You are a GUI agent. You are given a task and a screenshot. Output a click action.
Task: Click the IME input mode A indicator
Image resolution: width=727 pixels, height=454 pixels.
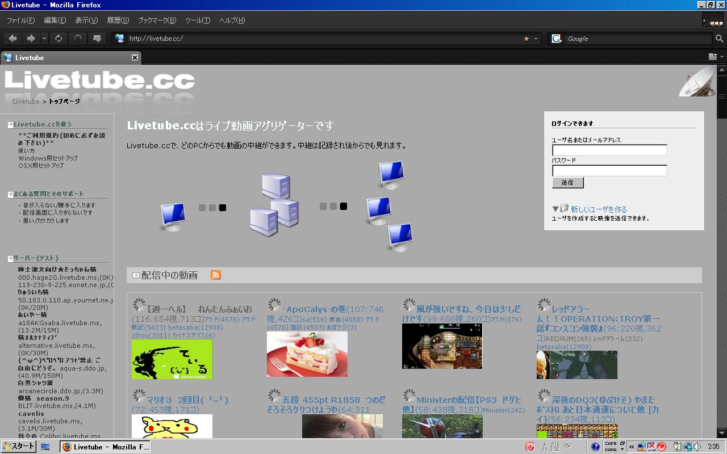(544, 447)
